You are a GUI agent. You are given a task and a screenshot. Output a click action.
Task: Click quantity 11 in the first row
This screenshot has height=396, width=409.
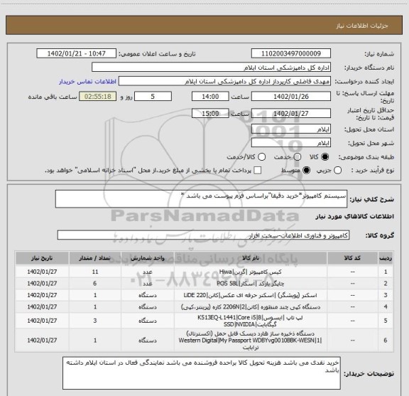click(x=95, y=272)
